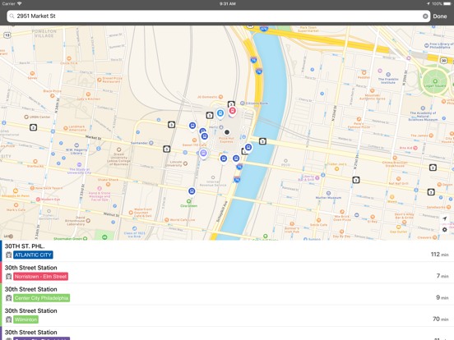The height and width of the screenshot is (340, 454).
Task: Tap the black location dot above Pizza Hut Express
Action: (x=227, y=132)
